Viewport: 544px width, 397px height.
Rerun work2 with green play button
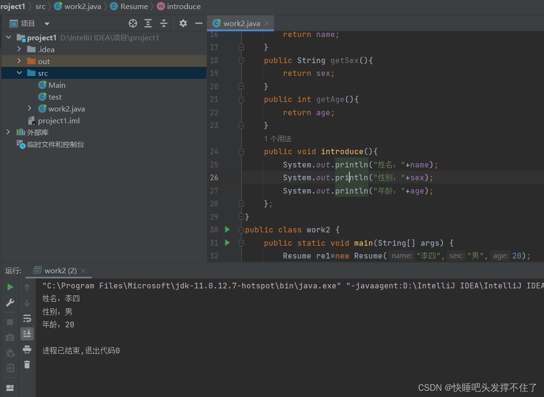(10, 287)
